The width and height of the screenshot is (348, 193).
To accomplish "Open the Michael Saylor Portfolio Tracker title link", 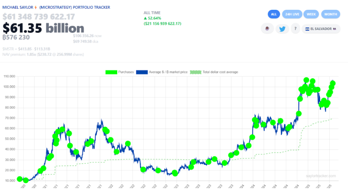I will pos(56,7).
